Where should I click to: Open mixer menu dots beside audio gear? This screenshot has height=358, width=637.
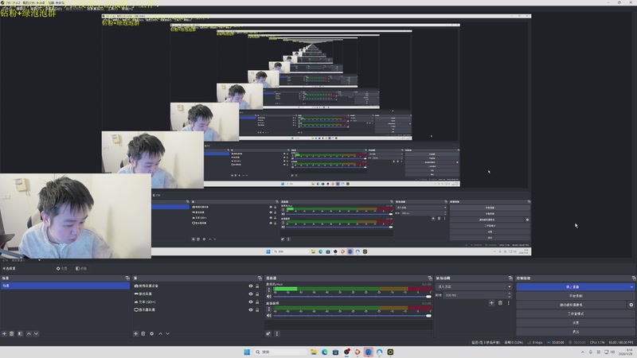tap(277, 333)
